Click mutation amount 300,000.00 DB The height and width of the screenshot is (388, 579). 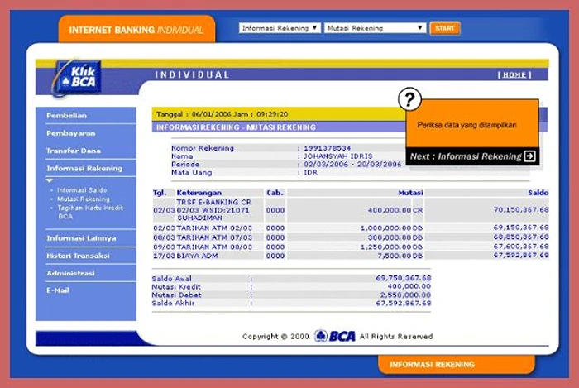tap(395, 237)
